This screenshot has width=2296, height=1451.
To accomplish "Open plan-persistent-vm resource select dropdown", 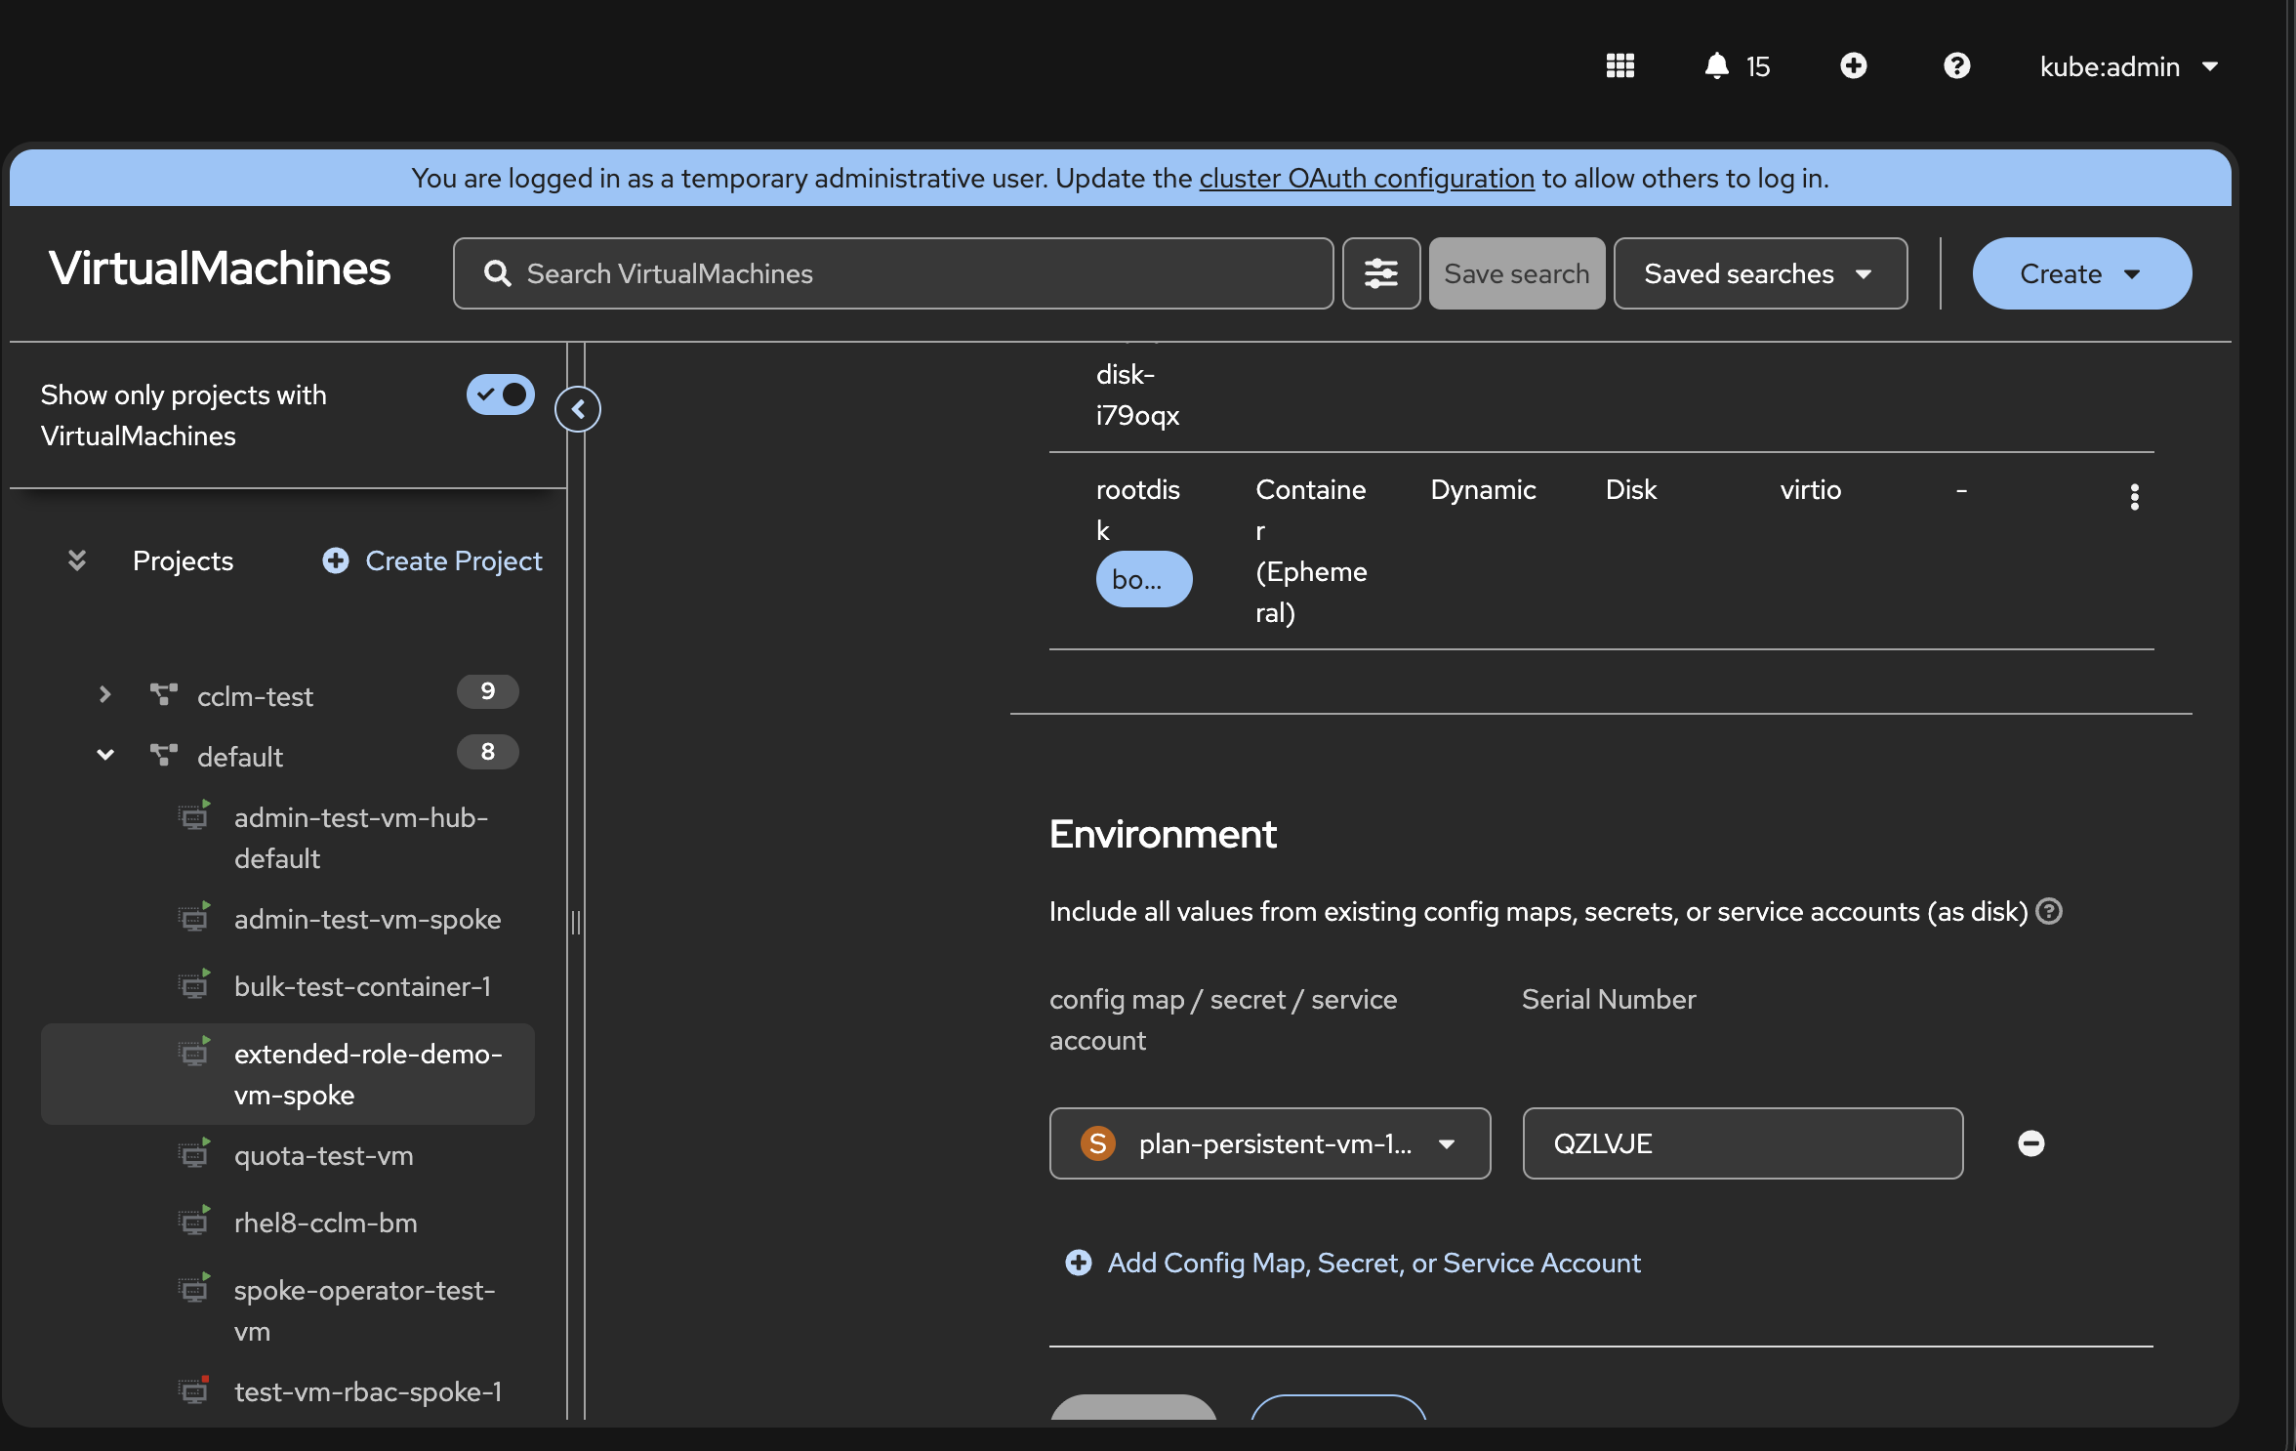I will point(1269,1143).
